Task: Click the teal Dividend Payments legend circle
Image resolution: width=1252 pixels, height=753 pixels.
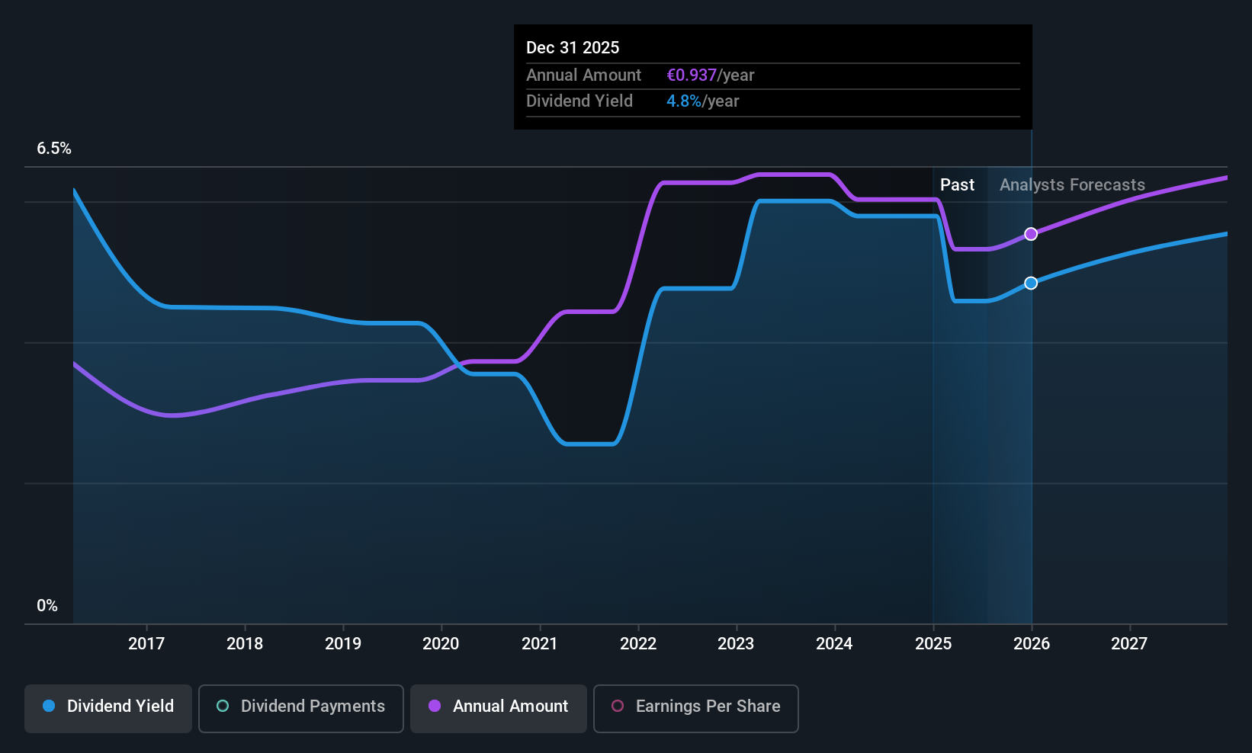Action: [x=223, y=706]
